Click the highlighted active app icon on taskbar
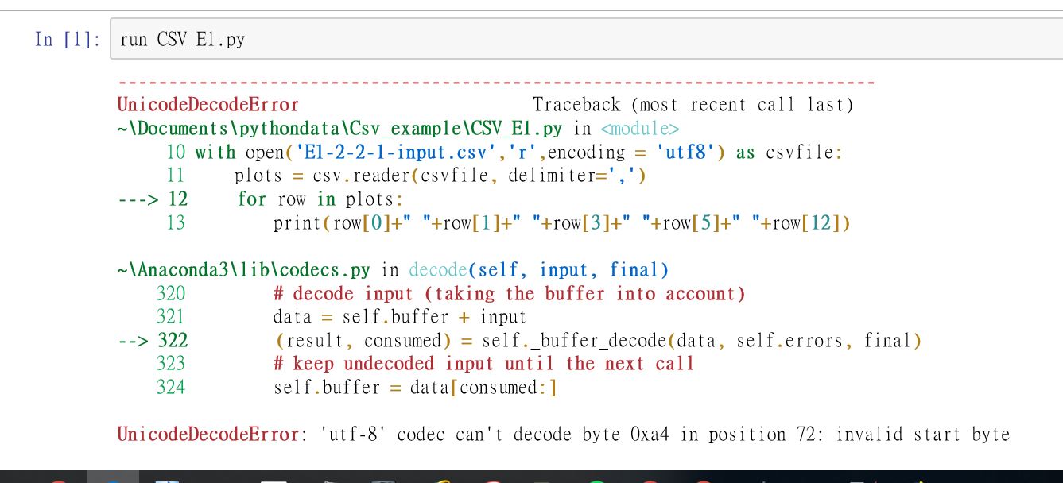The width and height of the screenshot is (1063, 483). pos(113,477)
